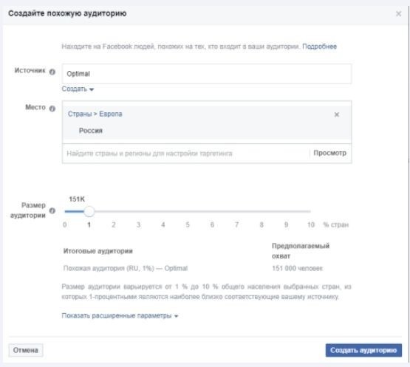Viewport: 410px width, 367px height.
Task: Remove the Европа Россия location entry
Action: [x=337, y=114]
